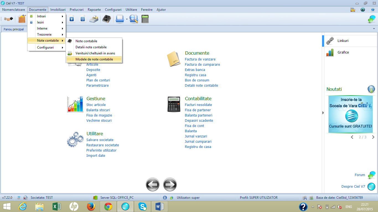Open Skype from the Windows taskbar
378x212 pixels.
pyautogui.click(x=143, y=206)
